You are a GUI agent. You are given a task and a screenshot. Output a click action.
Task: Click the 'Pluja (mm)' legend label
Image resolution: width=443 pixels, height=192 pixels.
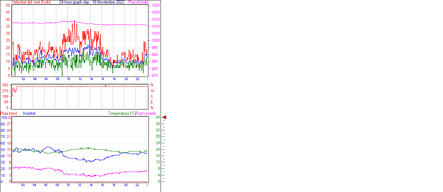click(x=9, y=113)
